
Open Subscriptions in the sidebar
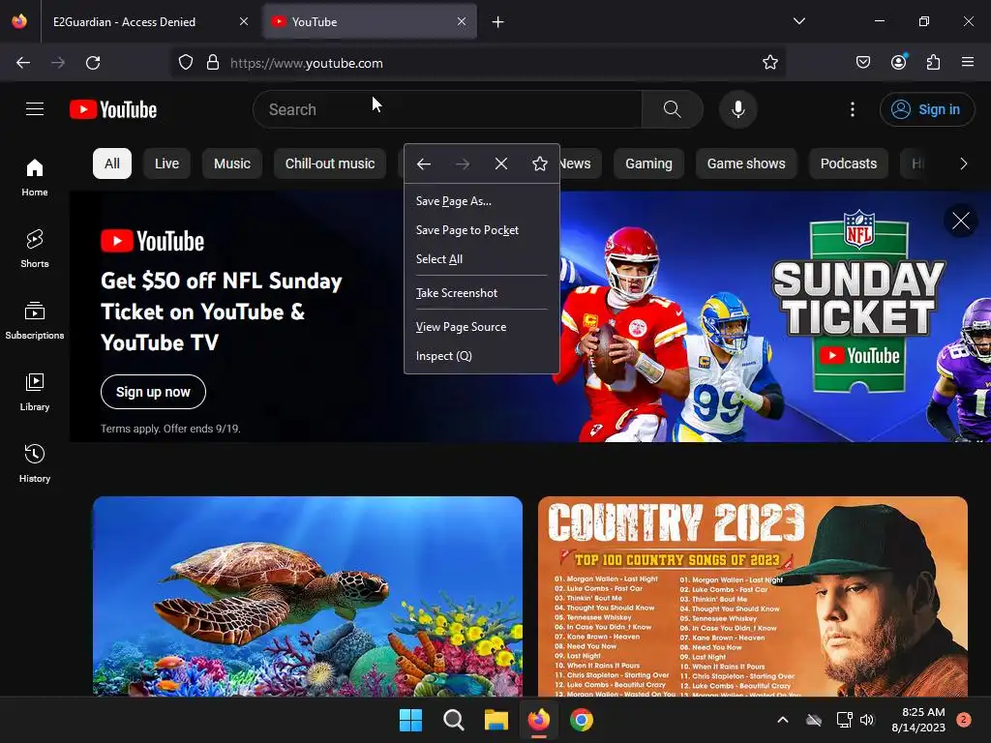pos(35,321)
